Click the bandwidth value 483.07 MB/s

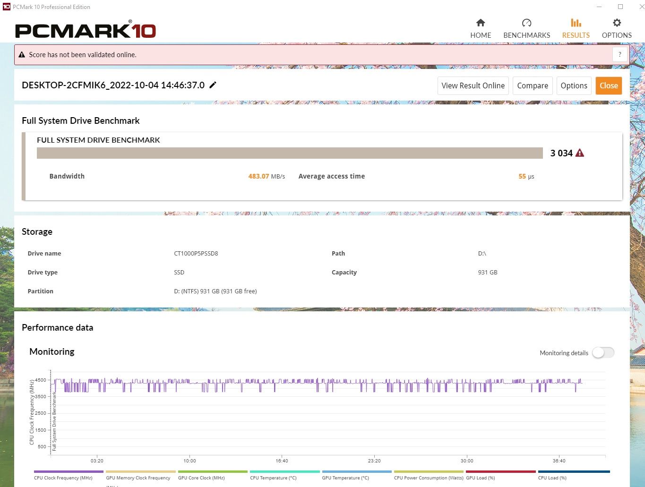point(267,176)
